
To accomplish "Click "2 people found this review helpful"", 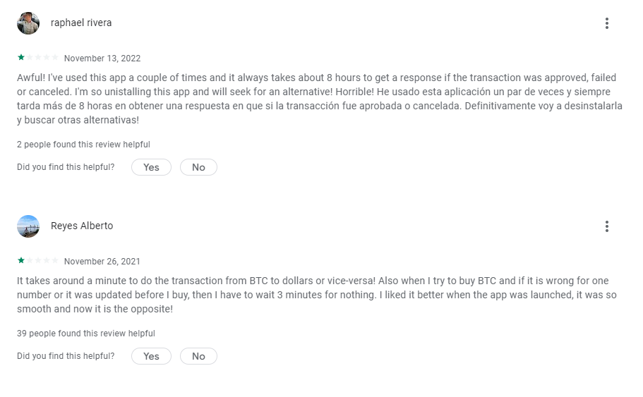I will [x=83, y=145].
